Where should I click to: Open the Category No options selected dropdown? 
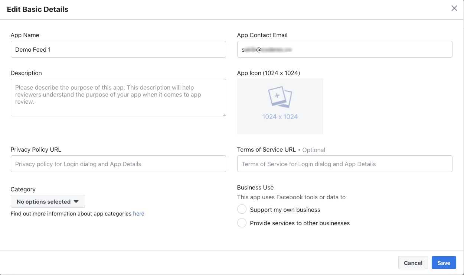pos(48,201)
